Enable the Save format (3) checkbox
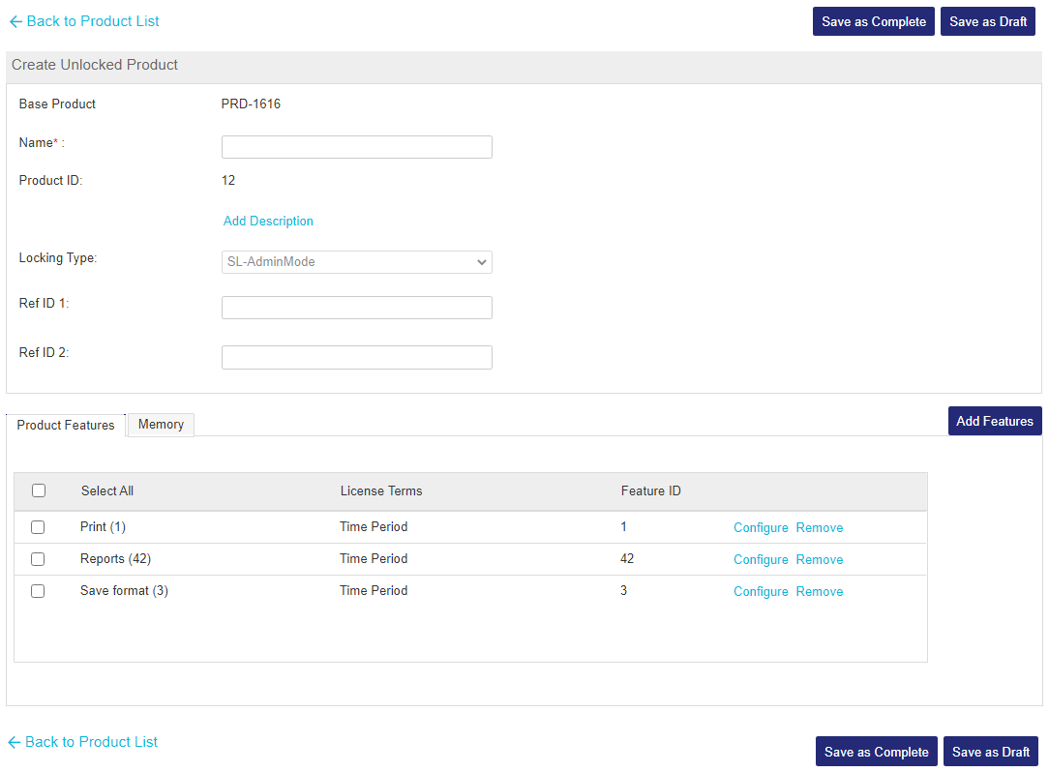This screenshot has width=1049, height=772. (38, 591)
